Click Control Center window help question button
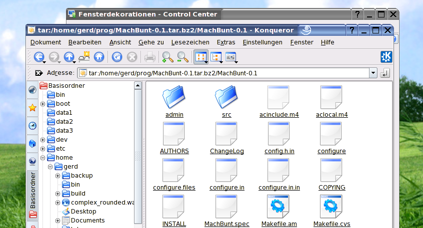 pyautogui.click(x=357, y=14)
